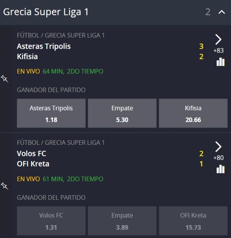
Task: Open the Asteras Tripolis team name
Action: [44, 46]
